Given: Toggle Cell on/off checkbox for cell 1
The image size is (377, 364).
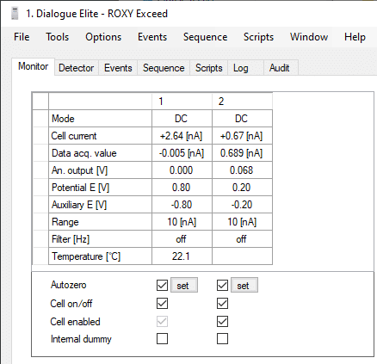Looking at the screenshot, I should point(162,303).
